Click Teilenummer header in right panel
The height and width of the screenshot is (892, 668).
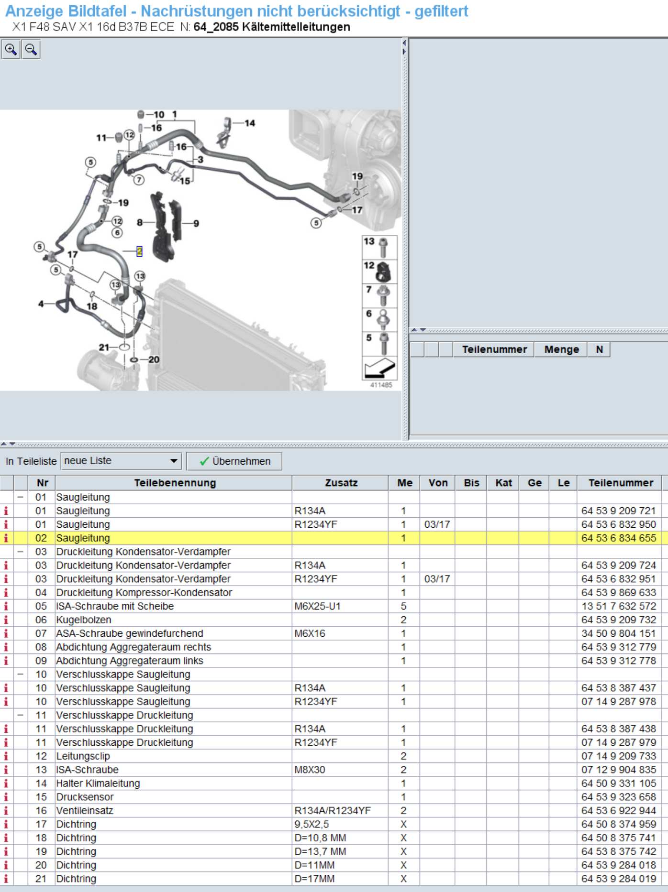click(x=494, y=349)
